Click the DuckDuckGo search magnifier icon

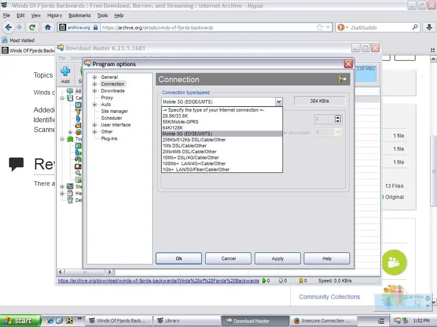(x=415, y=27)
